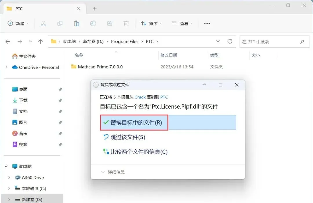313x203 pixels.
Task: Choose 替换目标中的文件(R) option
Action: pyautogui.click(x=168, y=122)
